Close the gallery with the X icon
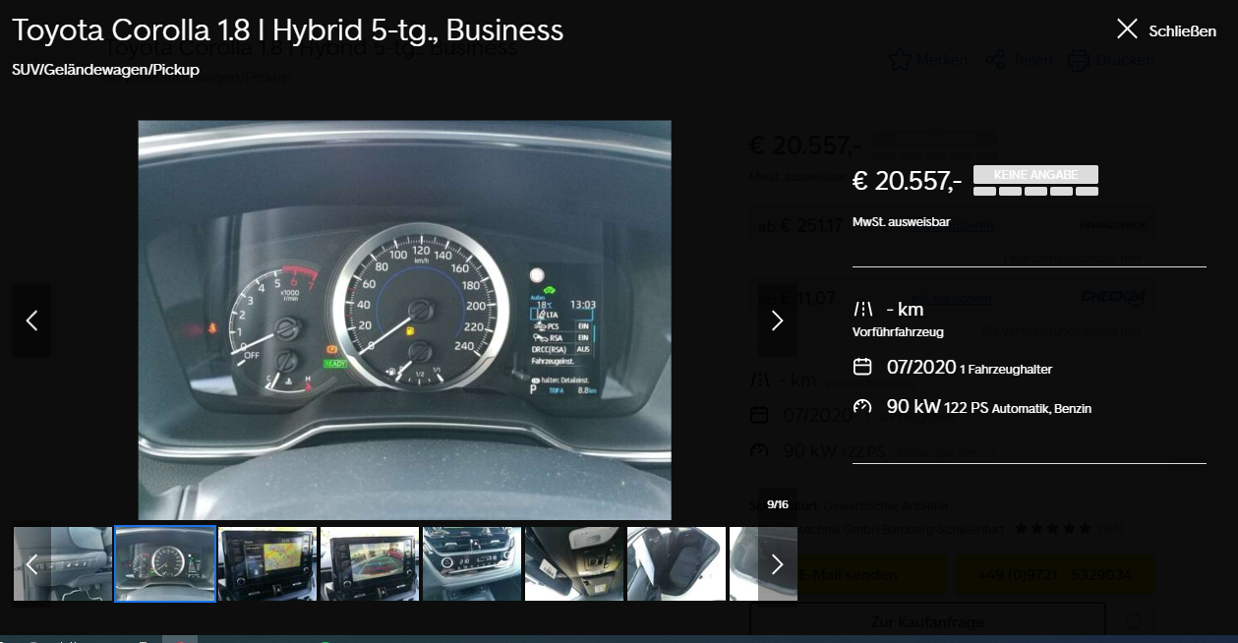Image resolution: width=1238 pixels, height=643 pixels. tap(1127, 29)
